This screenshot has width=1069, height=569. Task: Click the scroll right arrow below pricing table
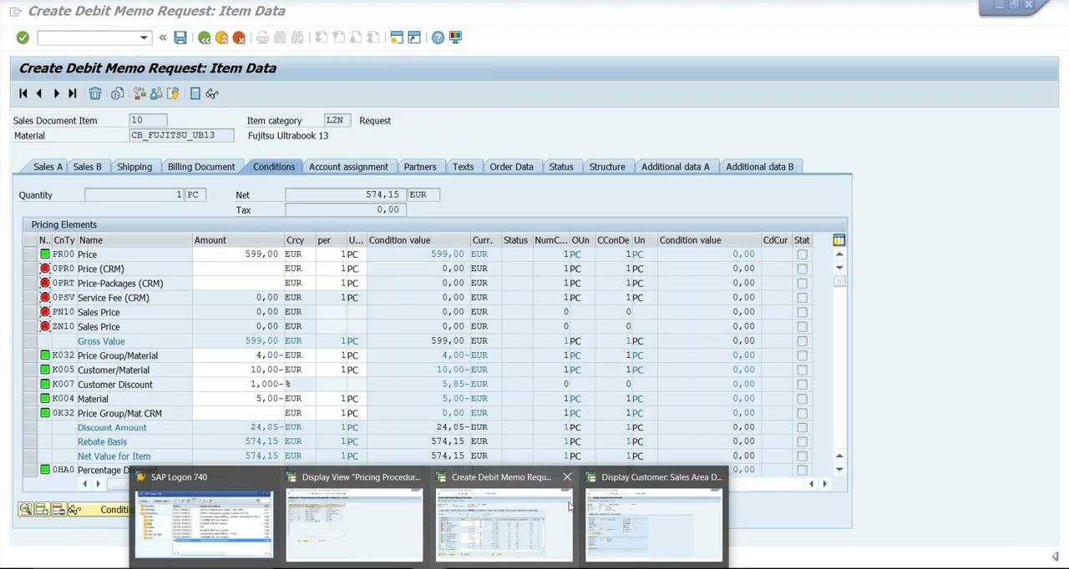click(824, 484)
